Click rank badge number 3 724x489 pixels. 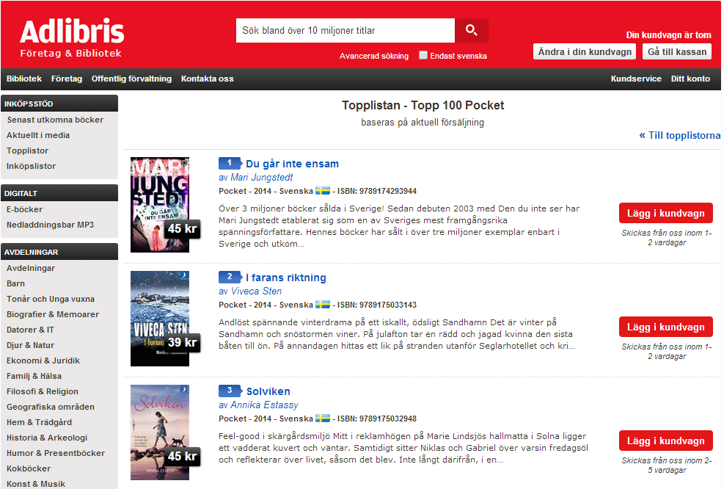[230, 390]
